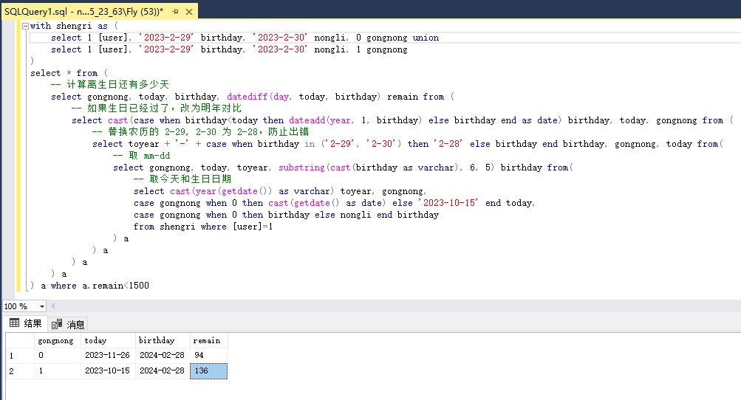This screenshot has width=741, height=400.
Task: Select all results via grid corner cell
Action: [x=20, y=340]
